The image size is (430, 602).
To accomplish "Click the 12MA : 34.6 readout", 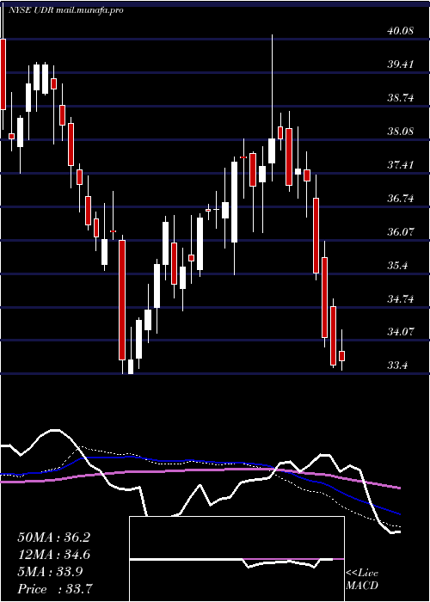I will click(x=54, y=555).
